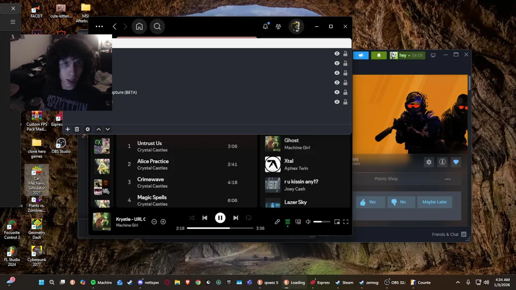
Task: Open Steam Big Picture mode icon
Action: tap(433, 55)
